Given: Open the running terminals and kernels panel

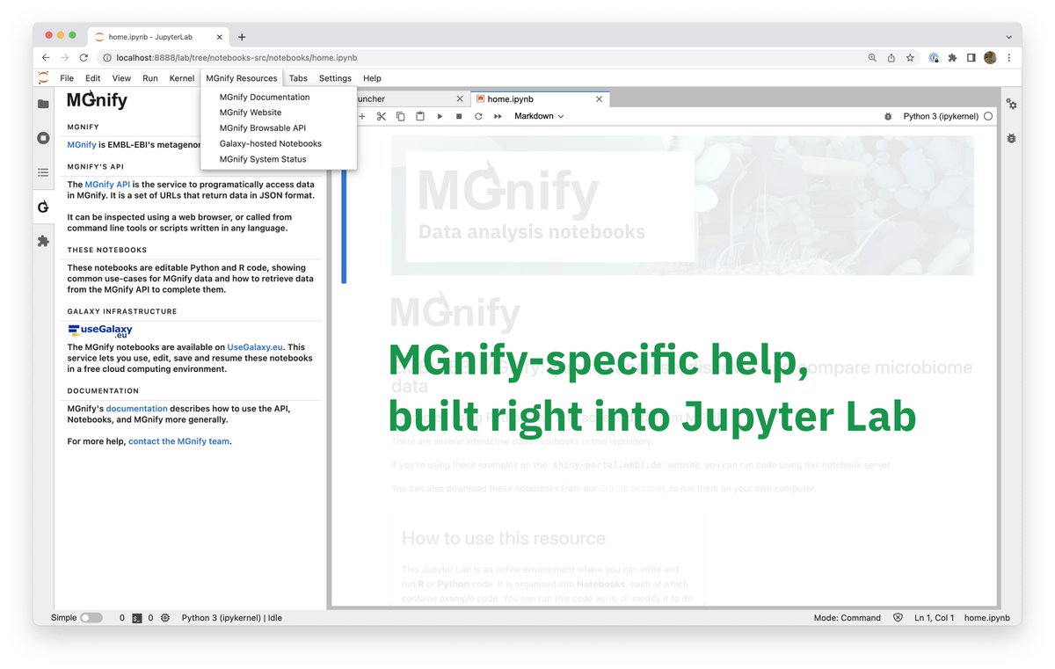Looking at the screenshot, I should pos(43,138).
